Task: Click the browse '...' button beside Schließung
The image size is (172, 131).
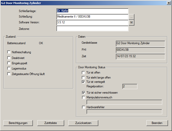Action: 132,17
